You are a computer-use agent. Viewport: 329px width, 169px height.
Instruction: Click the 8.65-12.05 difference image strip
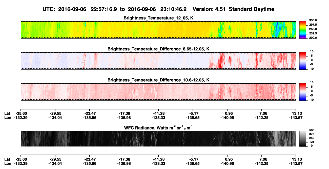tap(158, 61)
